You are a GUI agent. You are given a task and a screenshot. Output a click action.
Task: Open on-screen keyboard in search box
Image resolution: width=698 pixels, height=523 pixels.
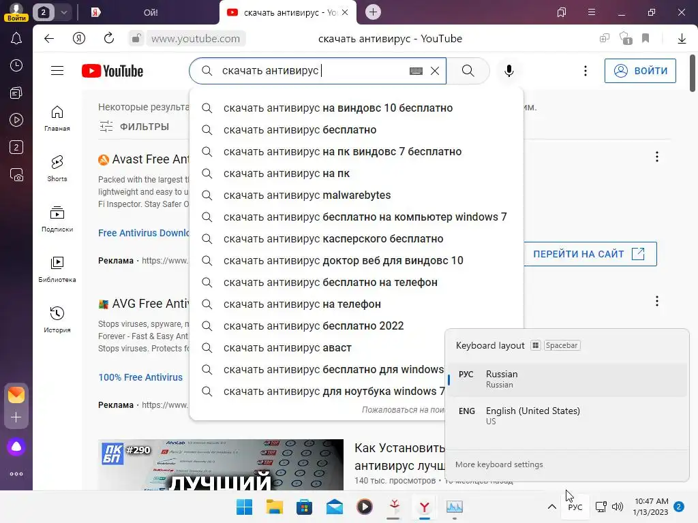[x=416, y=71]
